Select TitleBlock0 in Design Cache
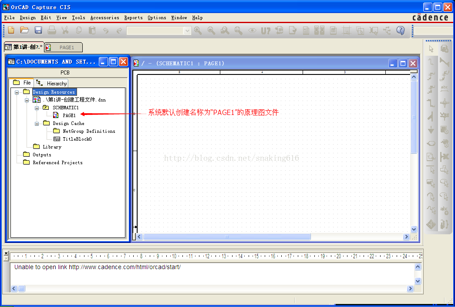Image resolution: width=455 pixels, height=307 pixels. click(77, 139)
